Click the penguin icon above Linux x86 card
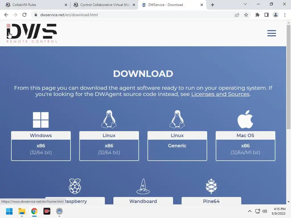 point(109,119)
